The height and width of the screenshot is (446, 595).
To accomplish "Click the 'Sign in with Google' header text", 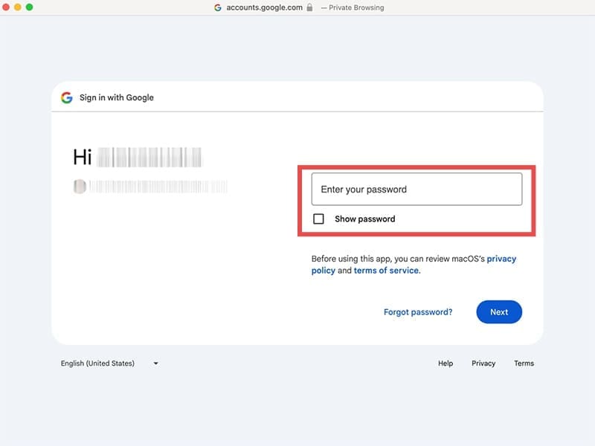I will pos(116,97).
